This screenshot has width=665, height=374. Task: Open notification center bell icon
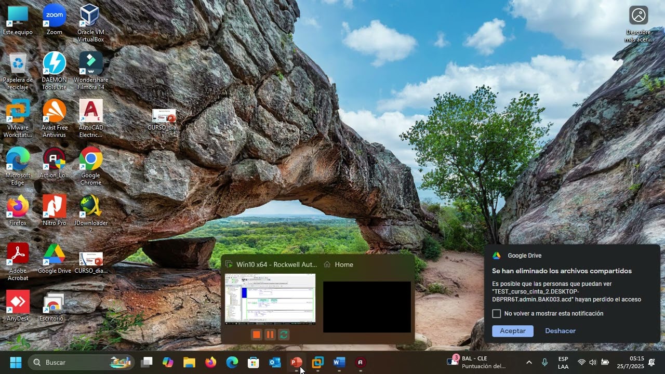tap(651, 362)
